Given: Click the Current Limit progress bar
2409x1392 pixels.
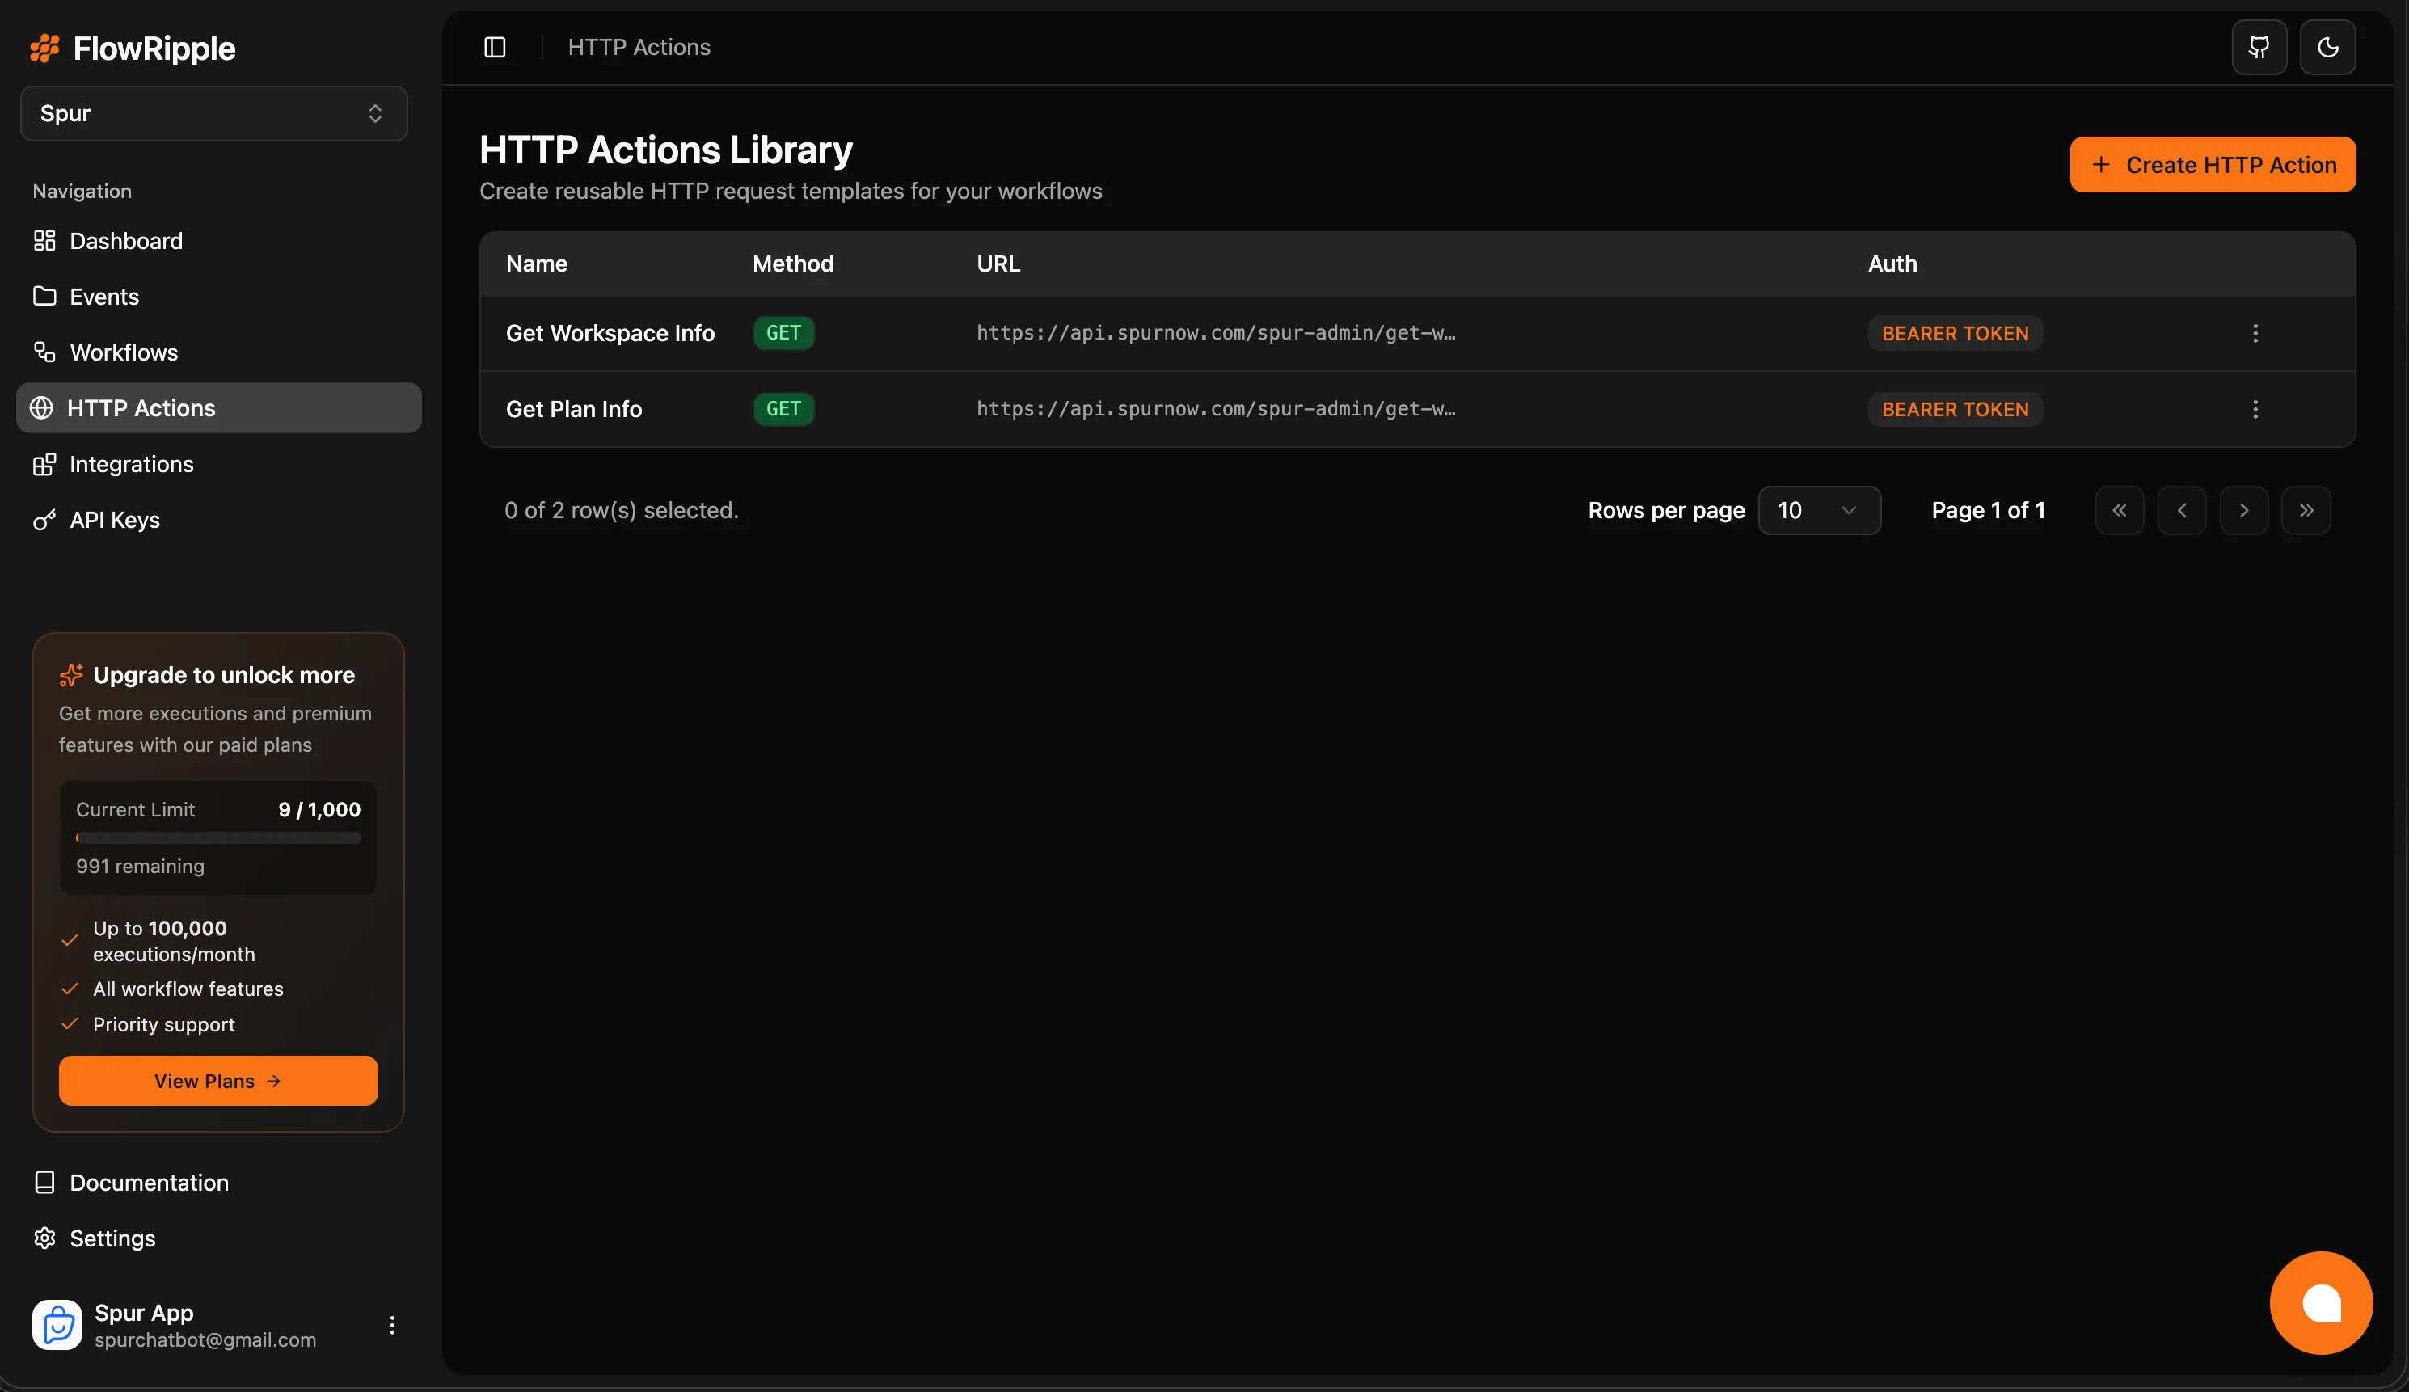Looking at the screenshot, I should click(218, 837).
